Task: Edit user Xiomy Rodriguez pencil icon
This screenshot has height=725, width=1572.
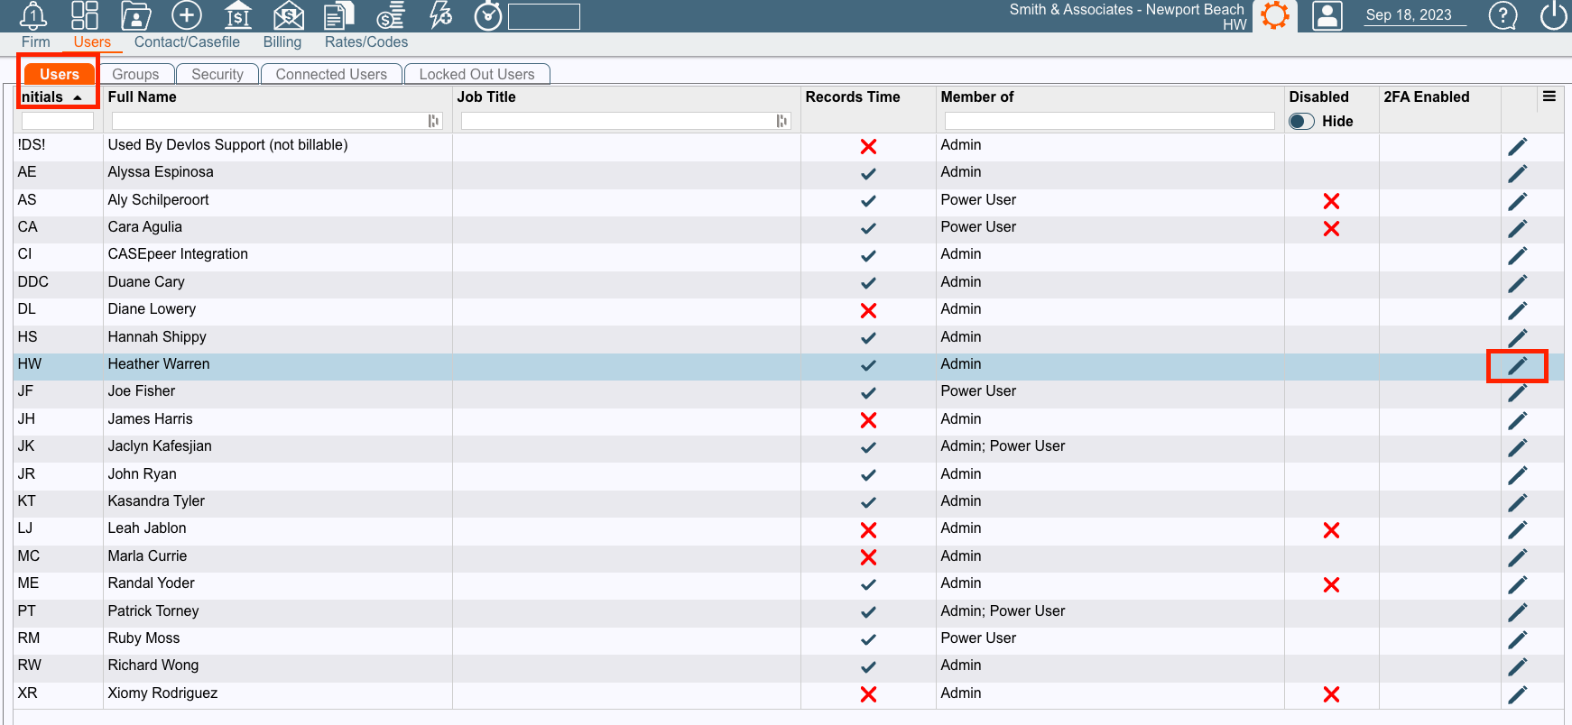Action: click(x=1518, y=694)
